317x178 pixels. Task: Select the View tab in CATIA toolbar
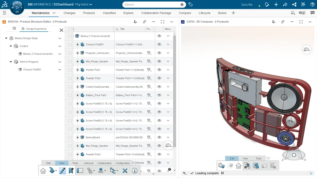coord(245,159)
